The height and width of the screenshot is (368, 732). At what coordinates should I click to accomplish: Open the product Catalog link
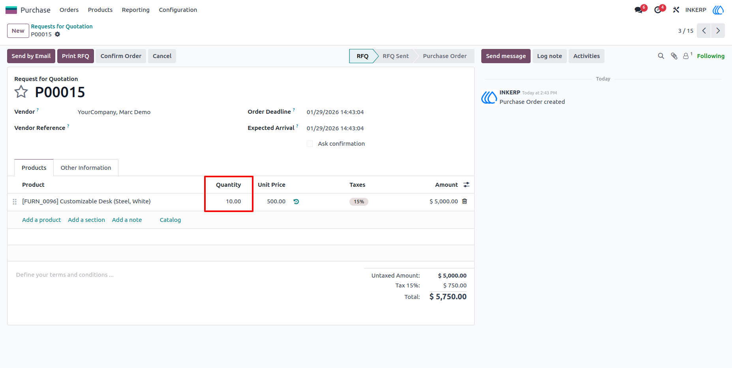pyautogui.click(x=170, y=220)
